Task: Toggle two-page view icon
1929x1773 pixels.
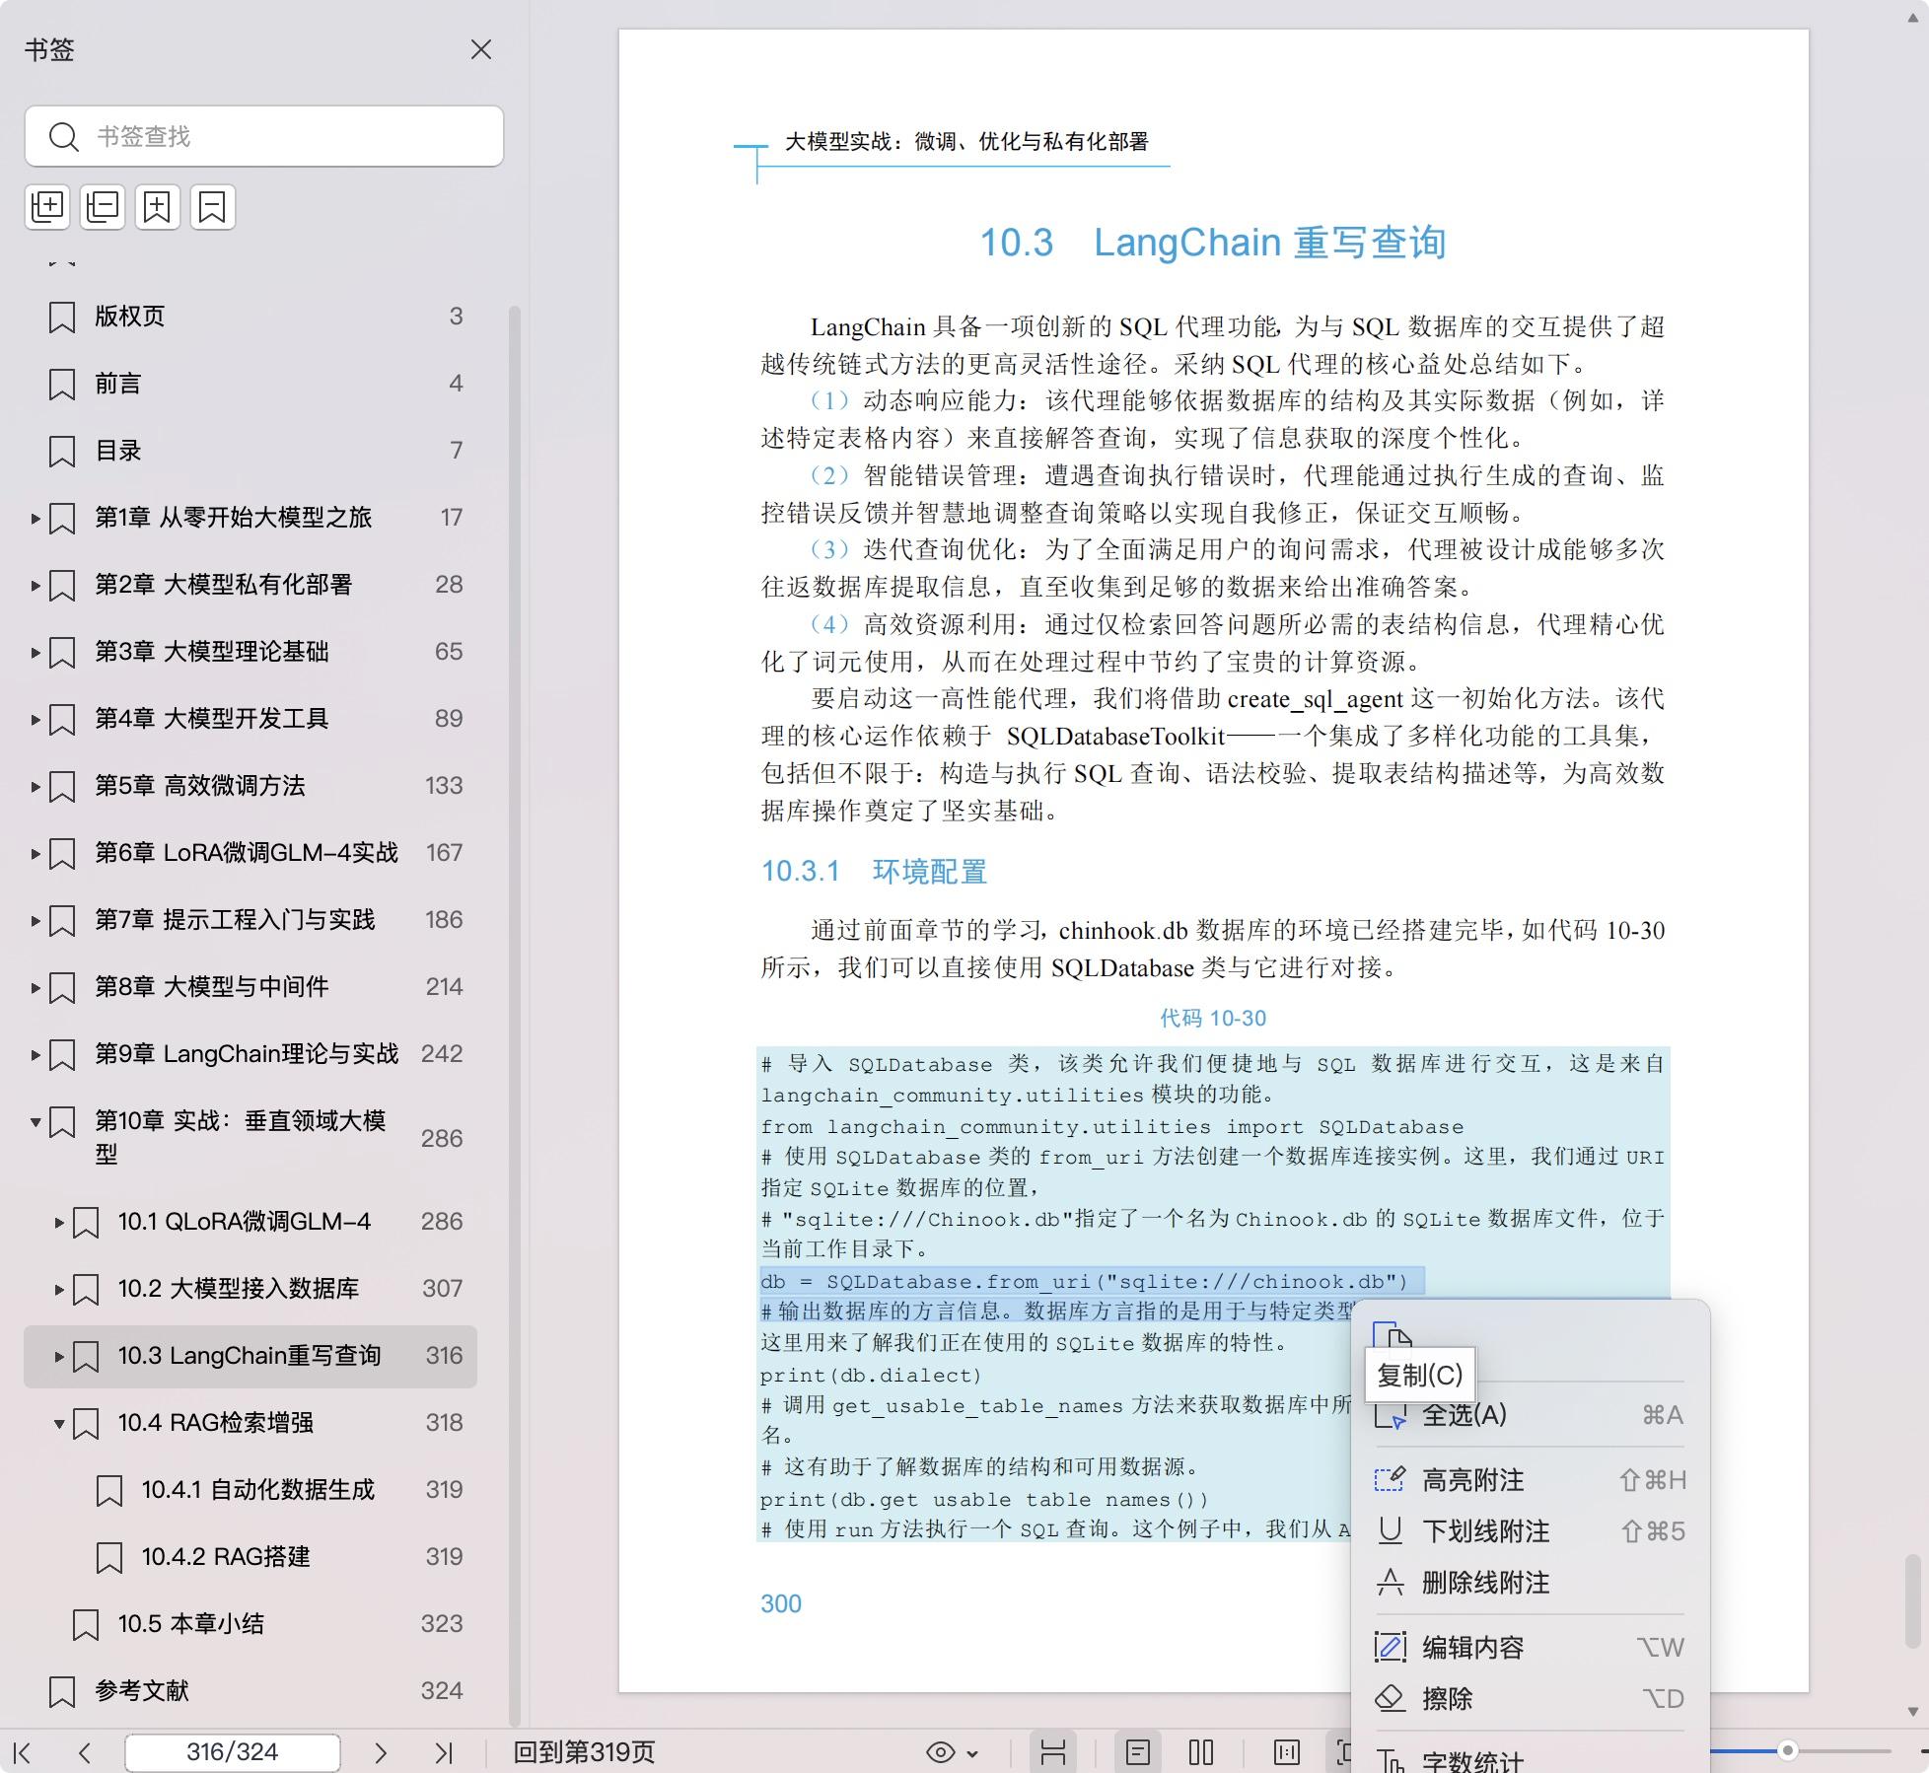Action: pyautogui.click(x=1201, y=1752)
